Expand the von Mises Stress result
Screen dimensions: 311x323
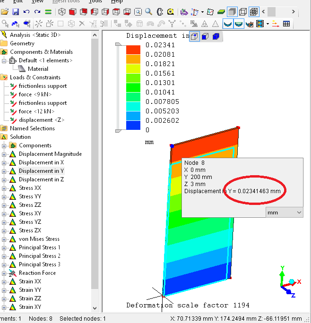(x=4, y=239)
